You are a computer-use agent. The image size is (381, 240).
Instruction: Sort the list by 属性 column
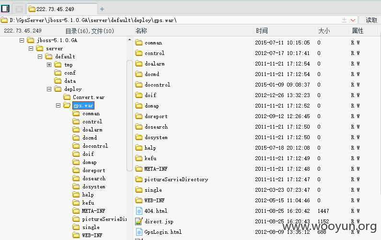pos(358,31)
